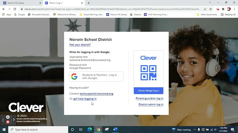This screenshot has height=133, width=238.
Task: Click the address bar URL
Action: point(112,9)
